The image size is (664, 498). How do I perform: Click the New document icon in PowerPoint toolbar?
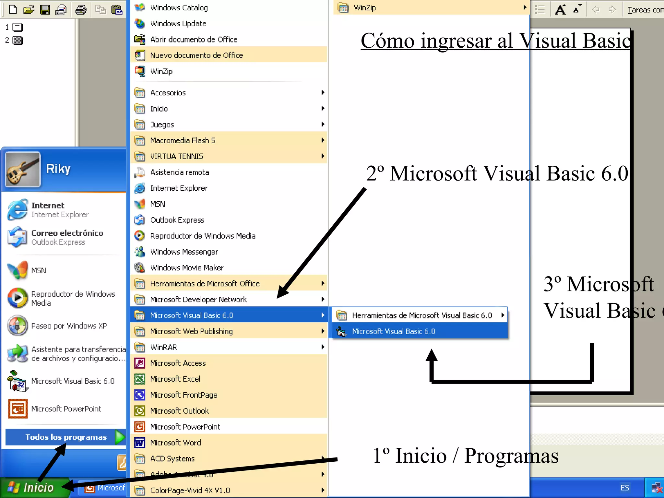coord(13,9)
